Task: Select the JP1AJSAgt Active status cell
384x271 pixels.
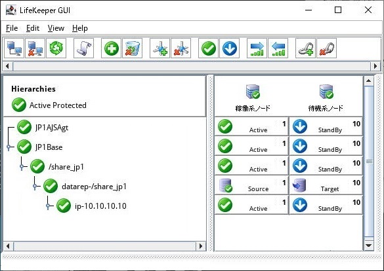Action: (251, 126)
